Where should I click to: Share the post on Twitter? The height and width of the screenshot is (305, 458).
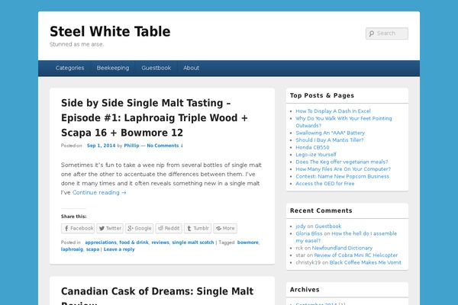110,228
